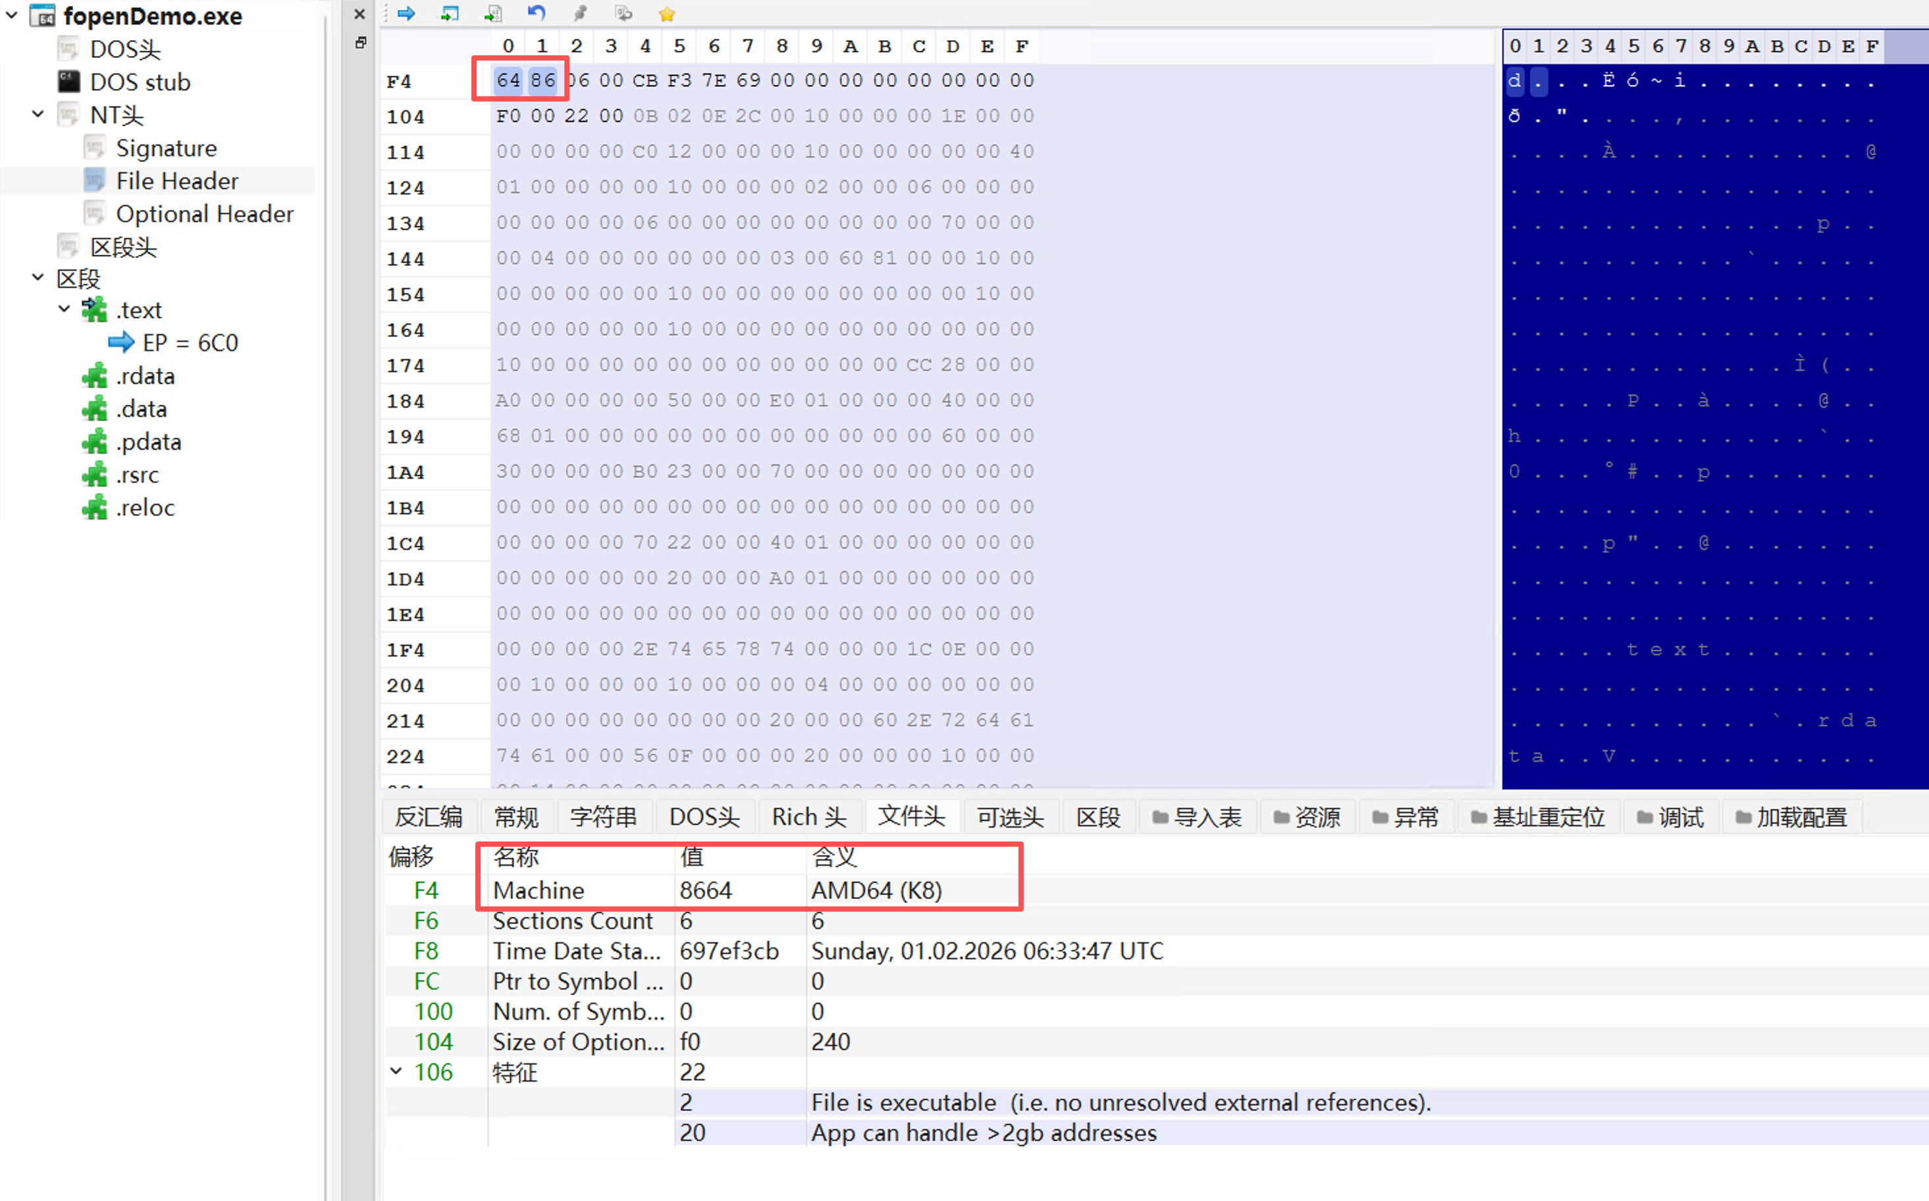Click the gray pushpin toolbar icon
This screenshot has width=1929, height=1201.
tap(581, 14)
